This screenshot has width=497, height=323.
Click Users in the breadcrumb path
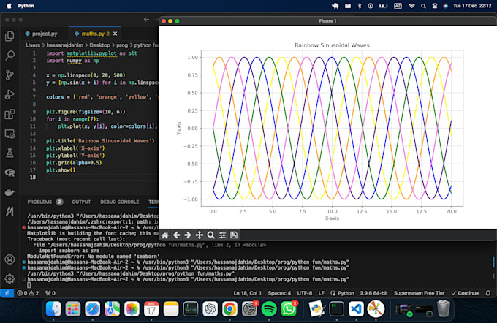click(33, 45)
